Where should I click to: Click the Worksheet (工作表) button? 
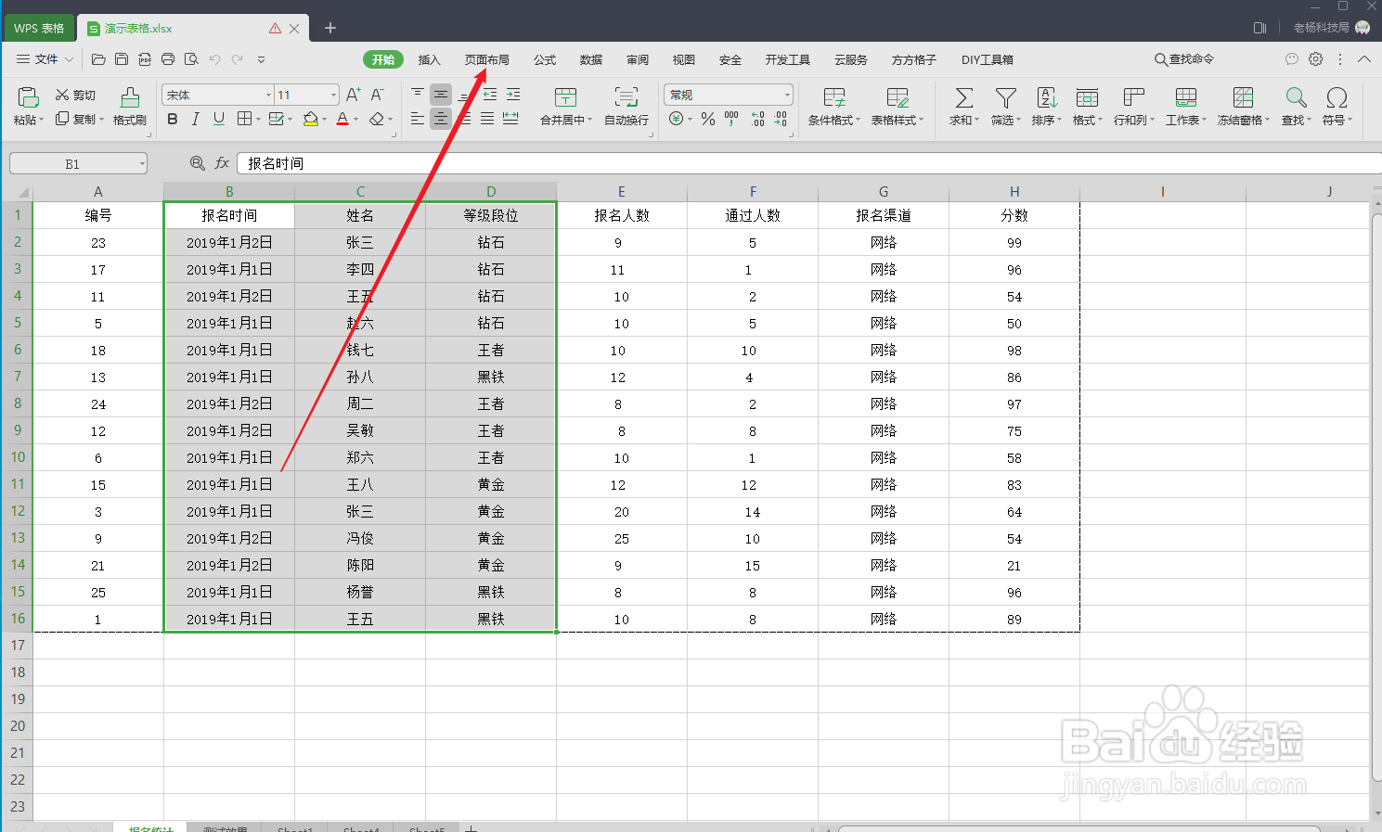(x=1186, y=106)
